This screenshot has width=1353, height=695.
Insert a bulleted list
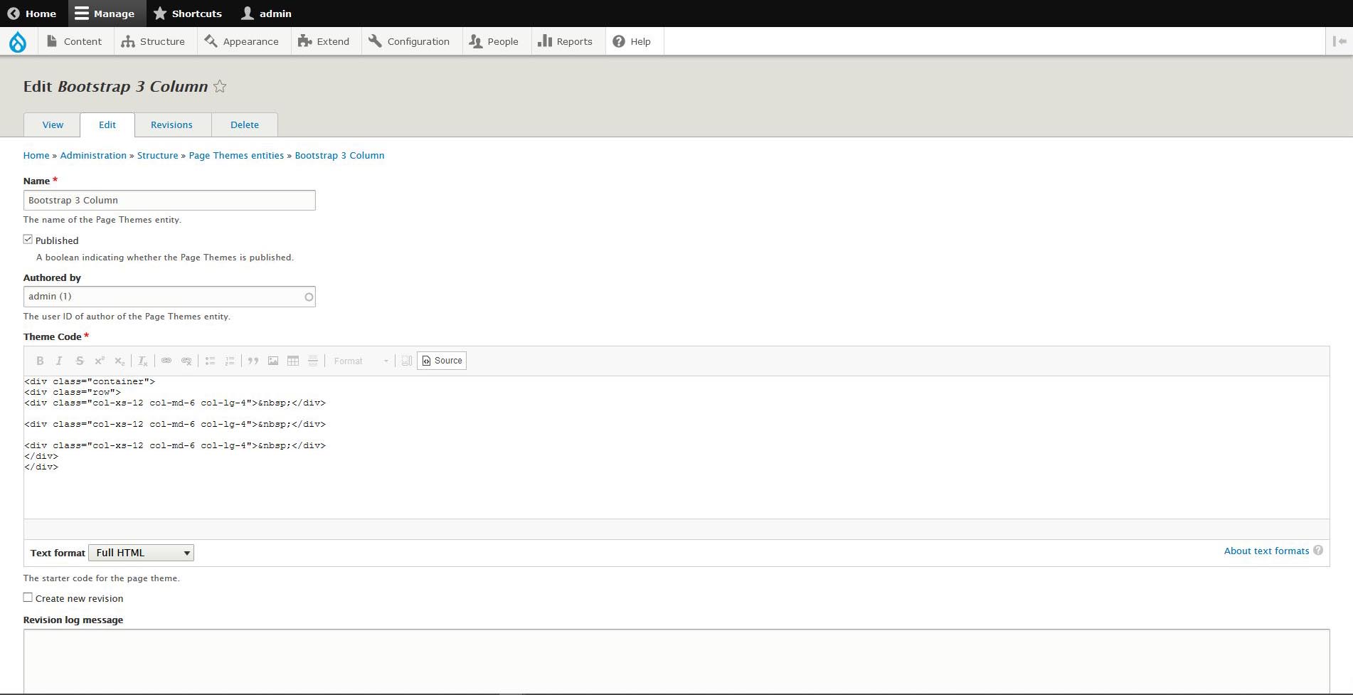(210, 361)
